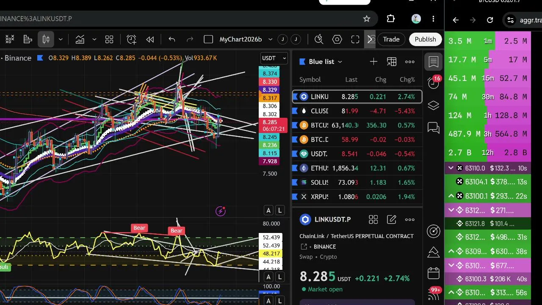Toggle the blue flag on the BTC.D row
Image resolution: width=542 pixels, height=305 pixels.
(x=295, y=139)
